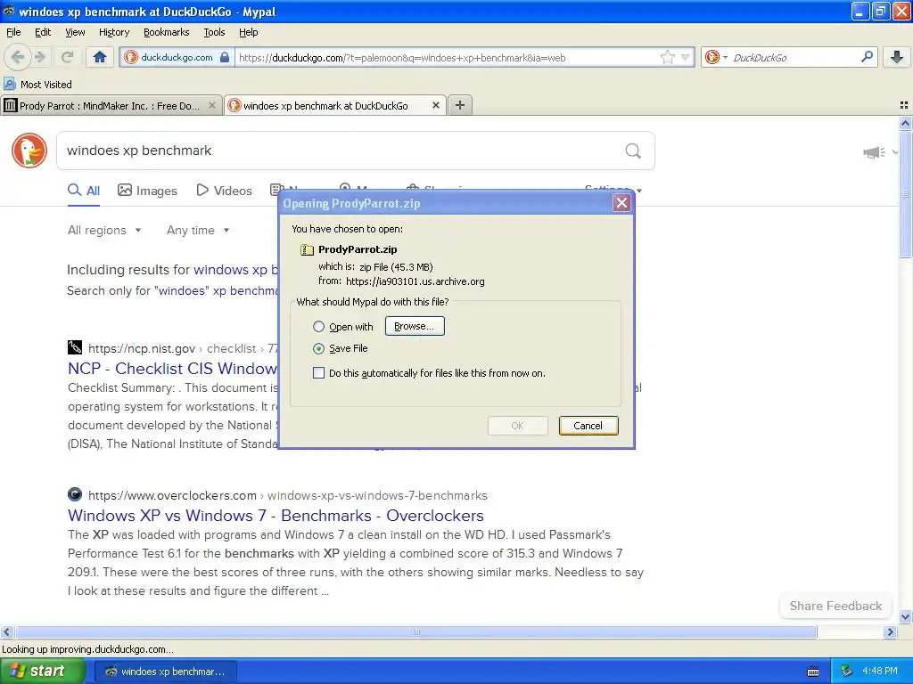Image resolution: width=913 pixels, height=684 pixels.
Task: Click the keyboard icon in the taskbar
Action: tap(813, 672)
